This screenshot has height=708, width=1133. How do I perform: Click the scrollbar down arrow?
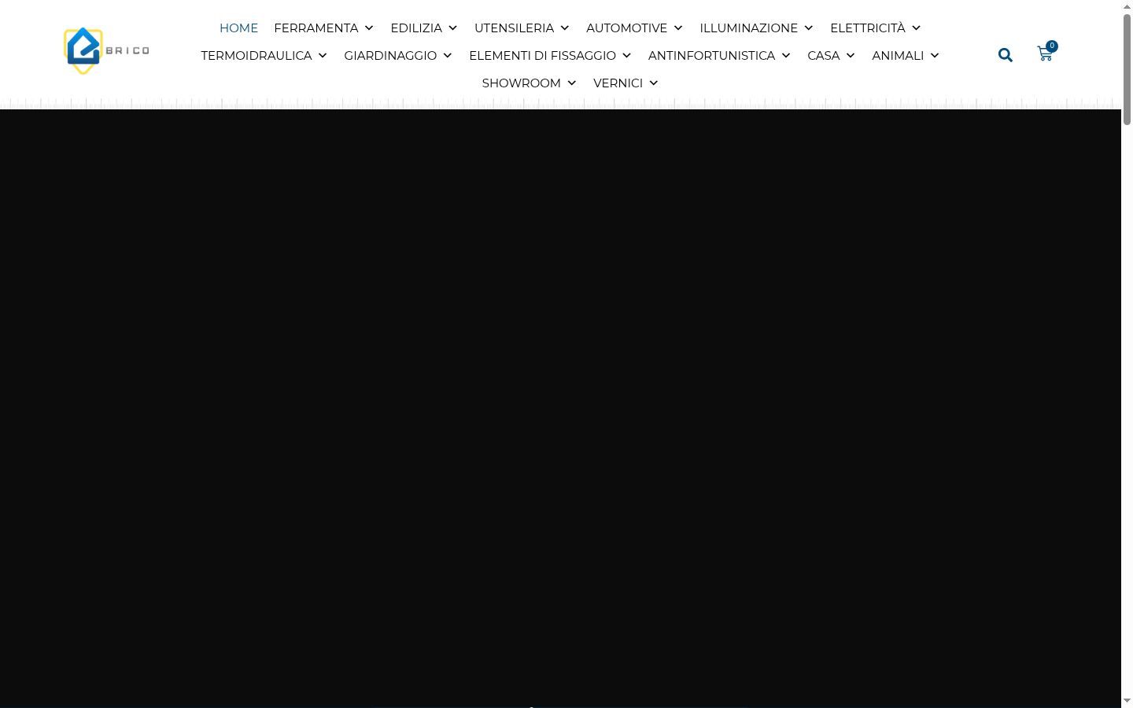pyautogui.click(x=1127, y=701)
